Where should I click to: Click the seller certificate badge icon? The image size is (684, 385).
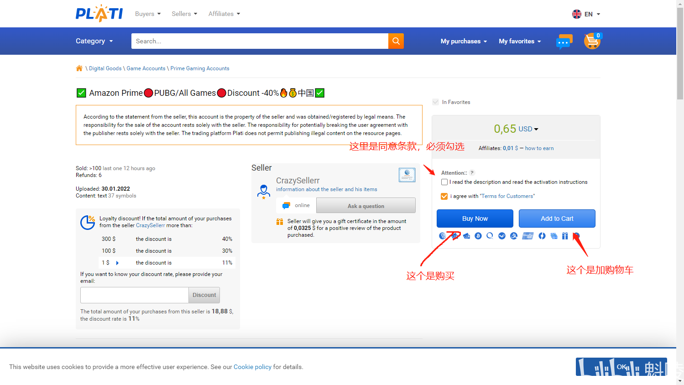pyautogui.click(x=407, y=175)
